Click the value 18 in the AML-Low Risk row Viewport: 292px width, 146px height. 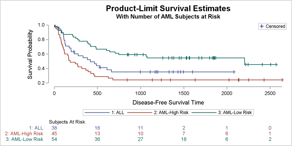pos(184,139)
